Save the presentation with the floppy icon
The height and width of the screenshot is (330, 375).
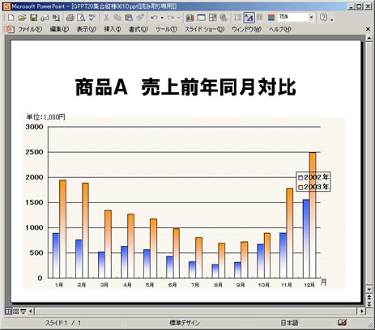(33, 18)
